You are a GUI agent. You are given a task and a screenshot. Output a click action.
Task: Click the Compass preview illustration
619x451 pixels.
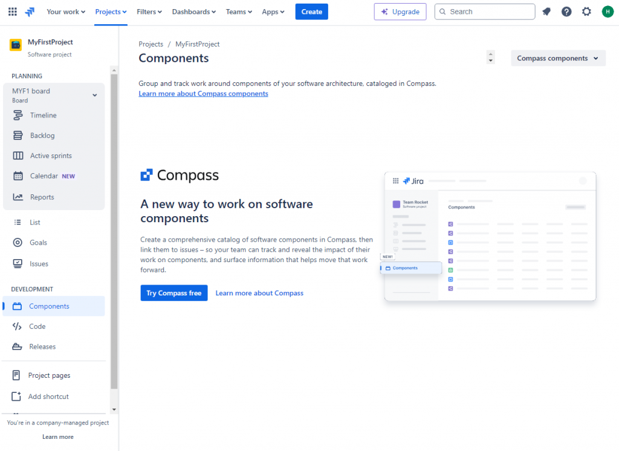(x=490, y=236)
